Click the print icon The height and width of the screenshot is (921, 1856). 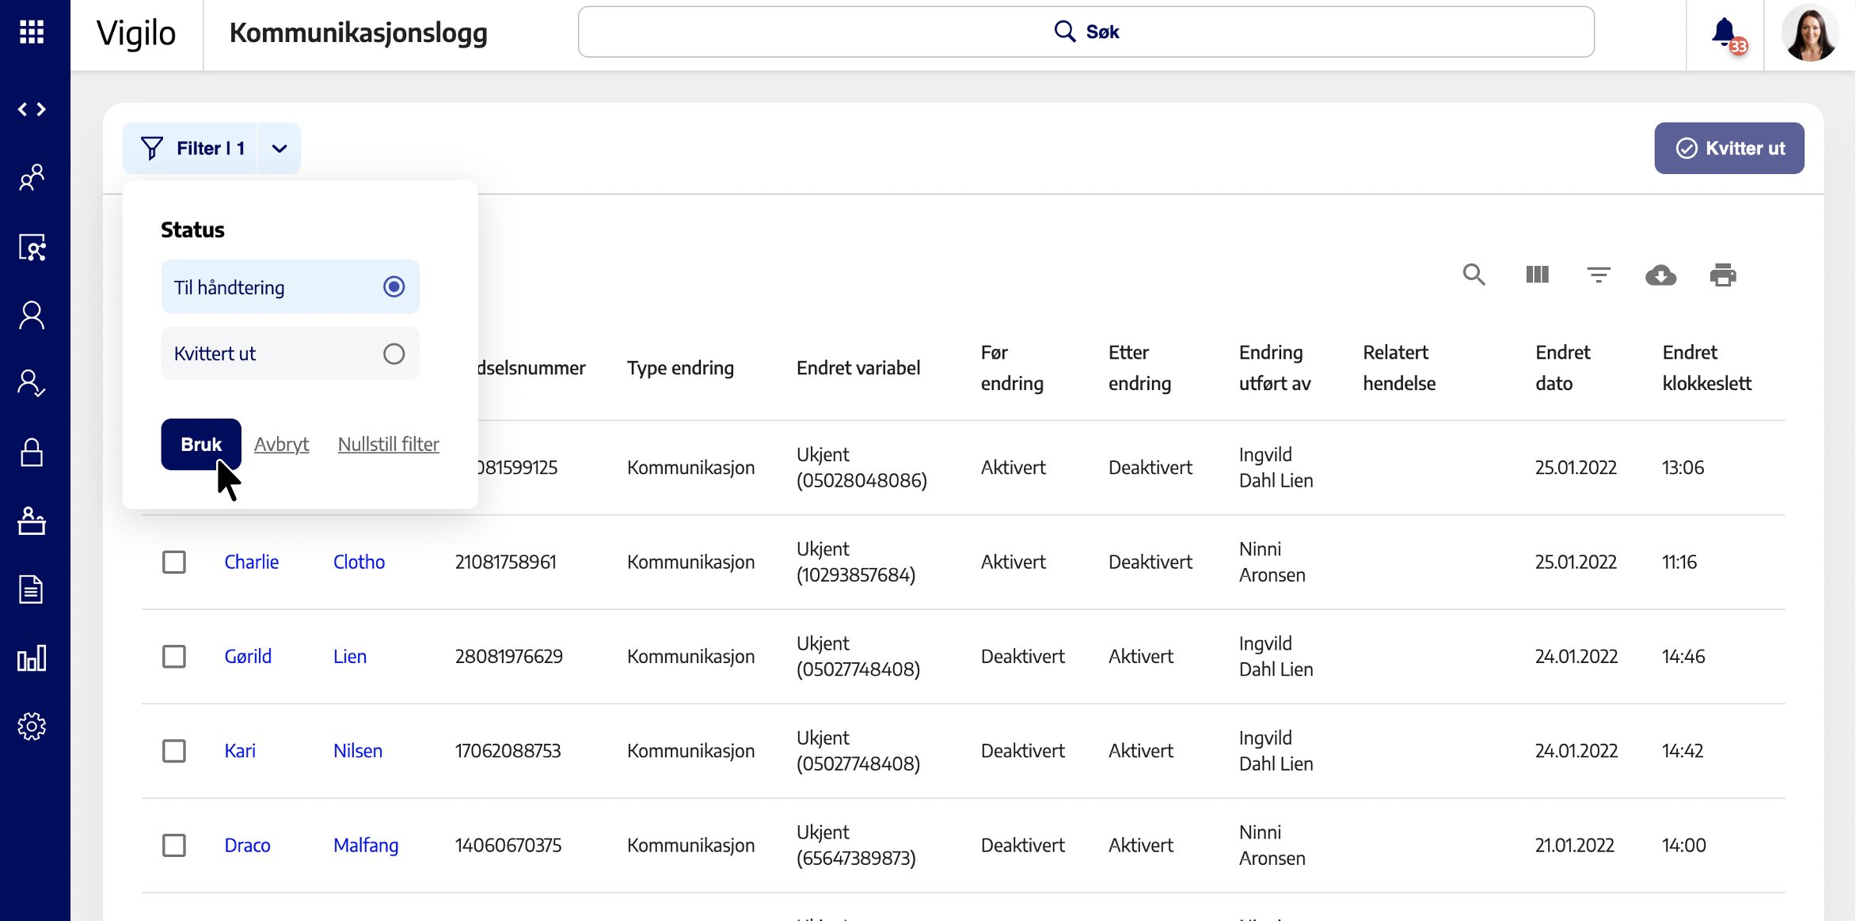tap(1722, 275)
